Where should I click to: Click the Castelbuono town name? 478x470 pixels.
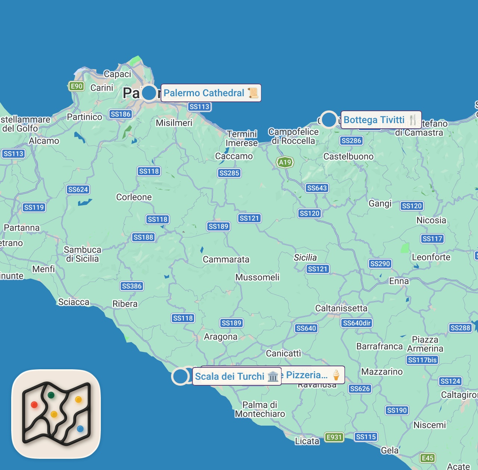pos(348,156)
